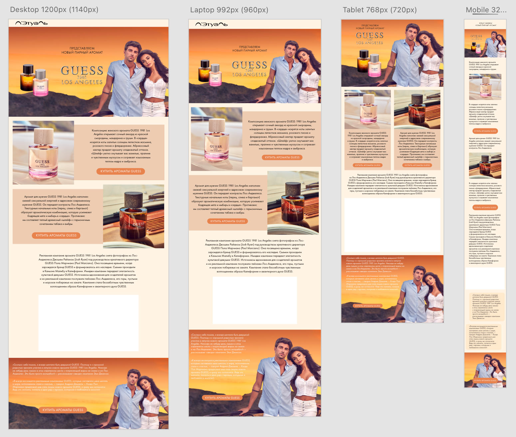
Task: Select the GUESS Los Angeles title in Tablet hero
Action: [x=370, y=38]
